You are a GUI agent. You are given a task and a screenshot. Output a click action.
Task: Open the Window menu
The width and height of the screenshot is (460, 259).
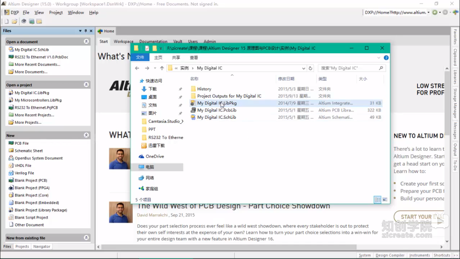point(76,12)
